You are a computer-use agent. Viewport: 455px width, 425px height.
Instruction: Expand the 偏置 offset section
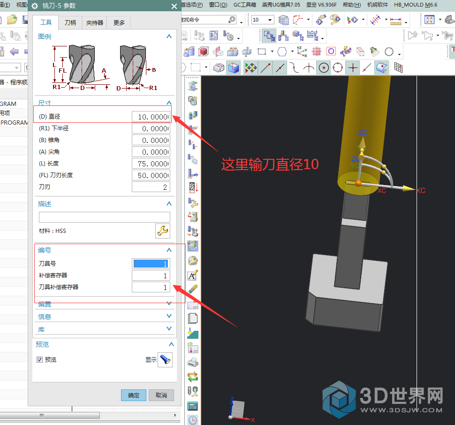tap(169, 304)
